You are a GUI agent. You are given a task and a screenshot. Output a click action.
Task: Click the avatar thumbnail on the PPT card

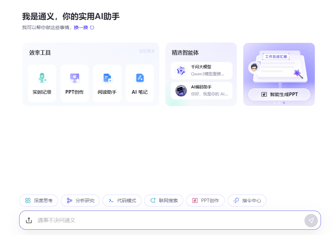click(254, 67)
